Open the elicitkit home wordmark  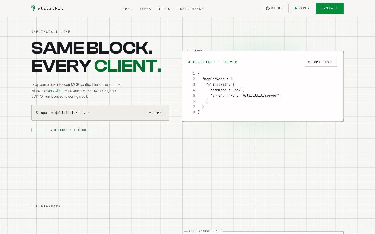[51, 8]
